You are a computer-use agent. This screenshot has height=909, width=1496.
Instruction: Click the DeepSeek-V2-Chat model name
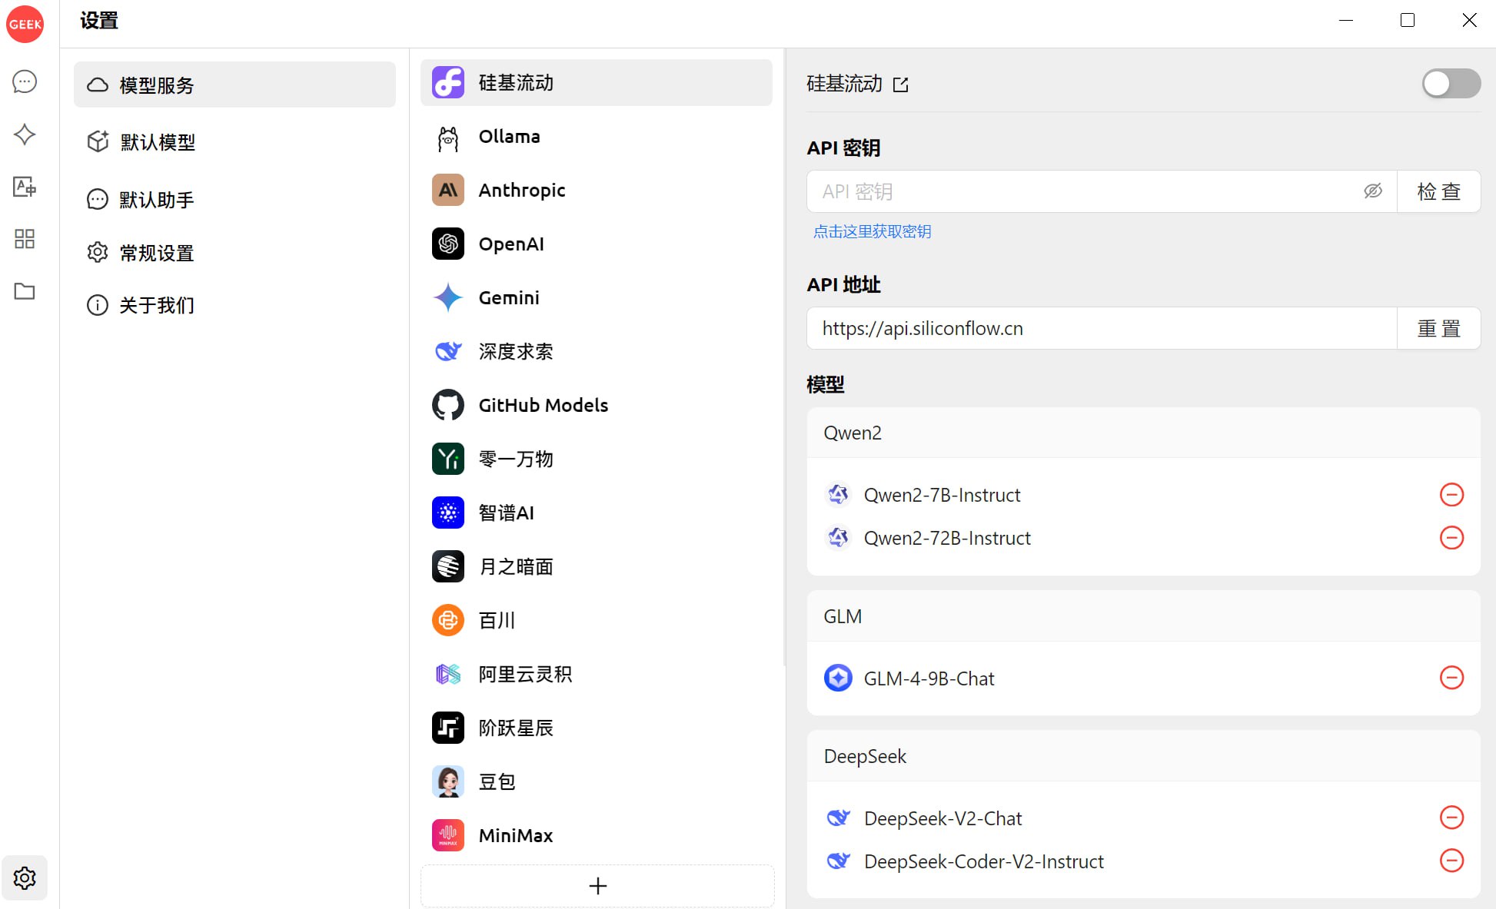942,818
